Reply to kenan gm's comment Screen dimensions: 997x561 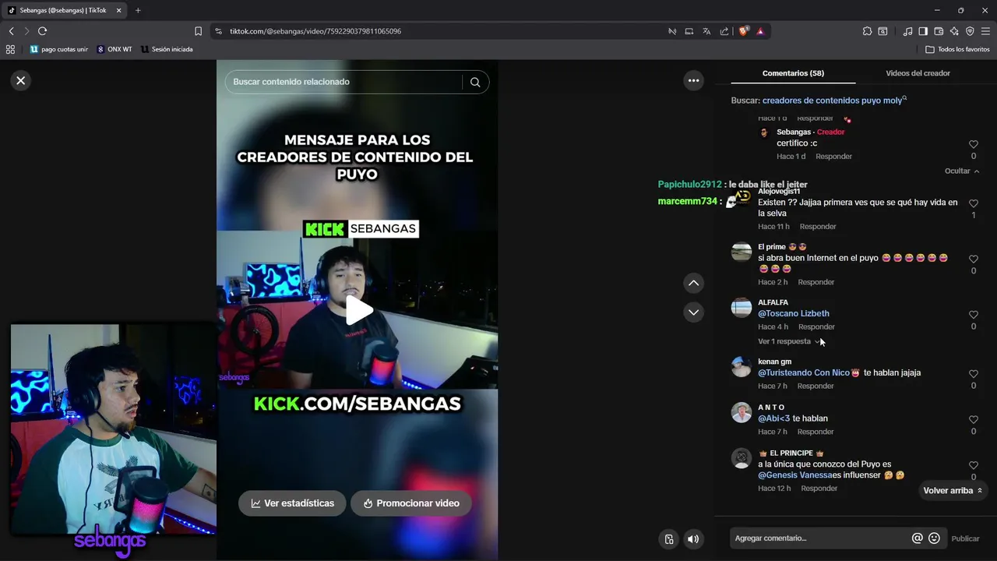click(816, 386)
